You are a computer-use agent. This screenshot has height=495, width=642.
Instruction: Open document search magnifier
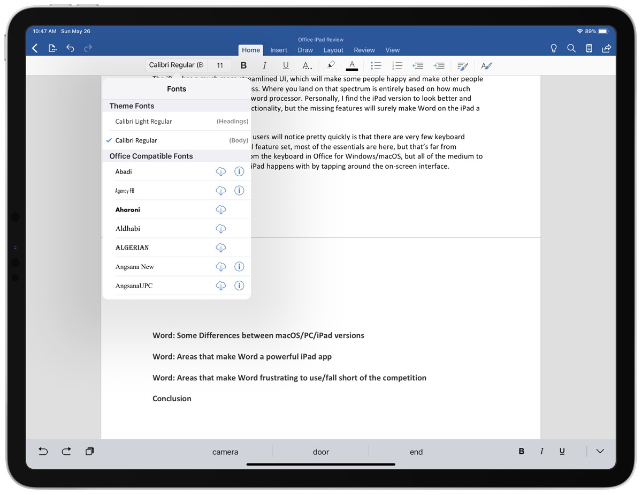click(571, 48)
